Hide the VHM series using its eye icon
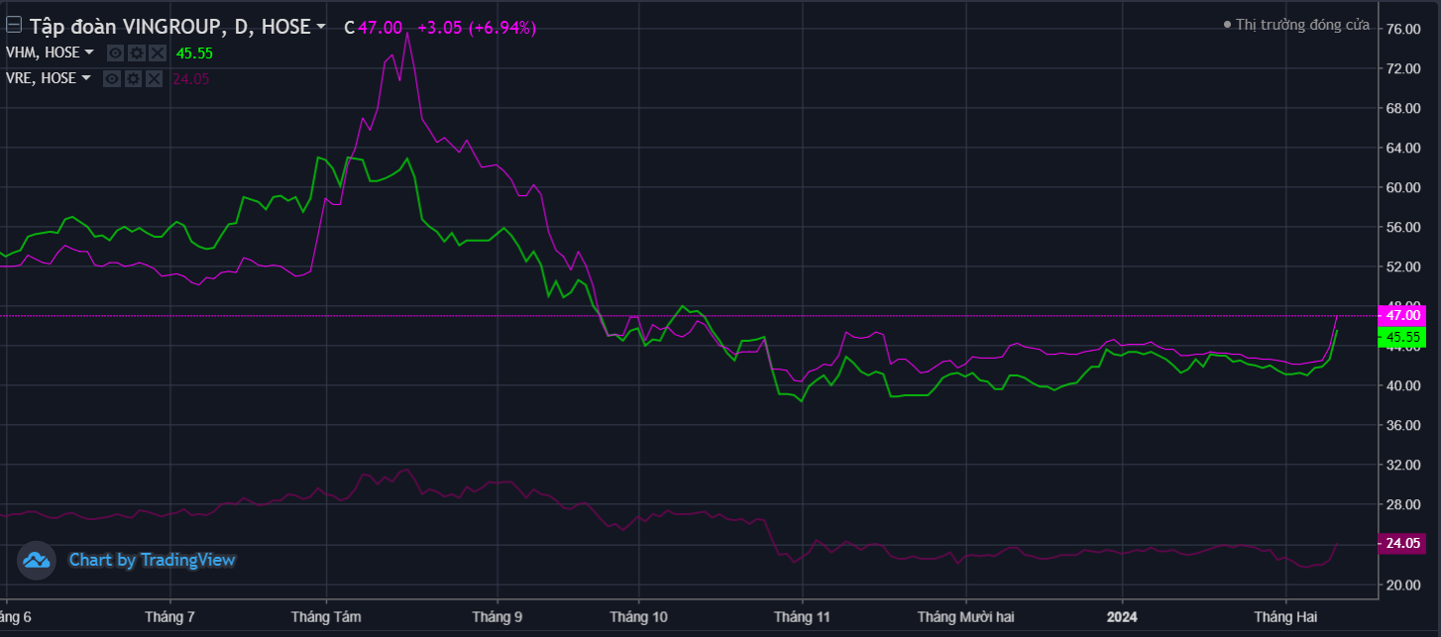Screen dimensions: 1441x637 click(x=115, y=53)
